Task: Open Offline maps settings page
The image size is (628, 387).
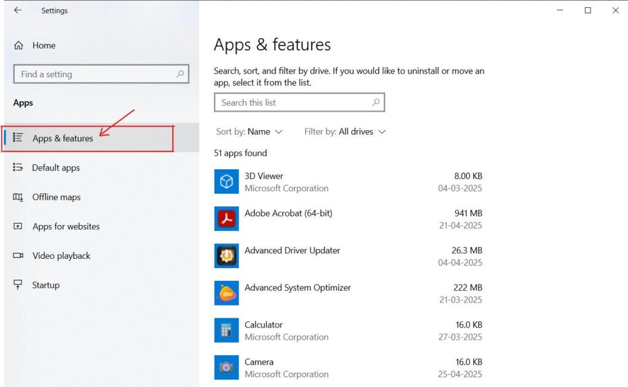Action: point(56,197)
